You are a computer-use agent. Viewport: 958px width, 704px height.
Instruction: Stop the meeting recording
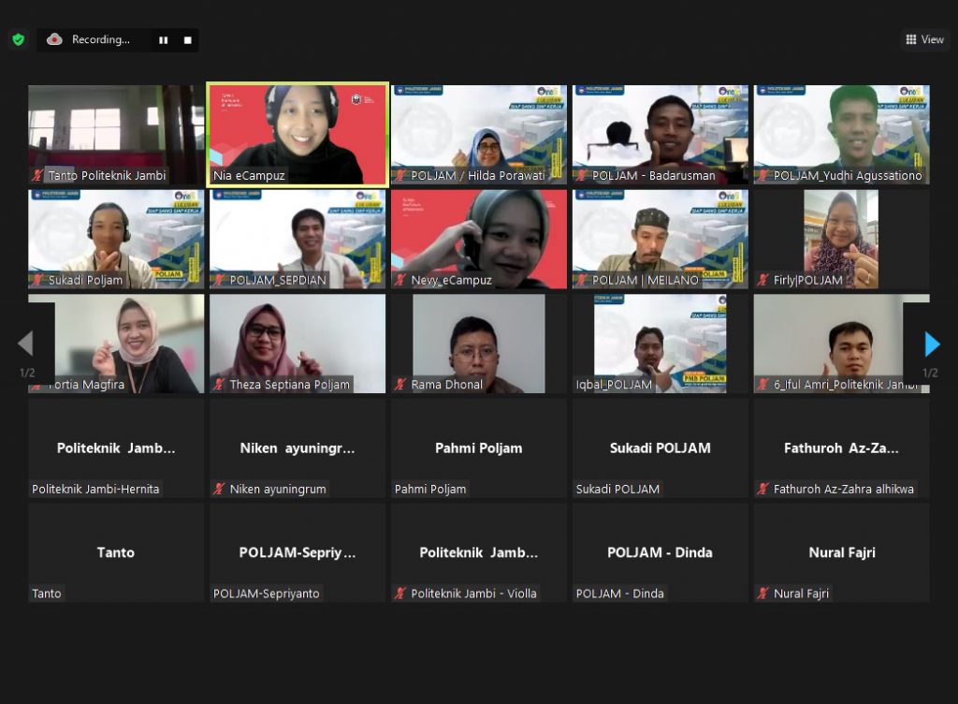tap(187, 40)
